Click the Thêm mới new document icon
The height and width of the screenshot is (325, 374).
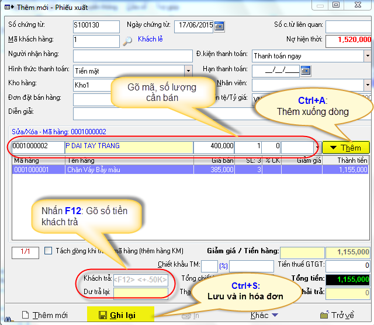(25, 315)
